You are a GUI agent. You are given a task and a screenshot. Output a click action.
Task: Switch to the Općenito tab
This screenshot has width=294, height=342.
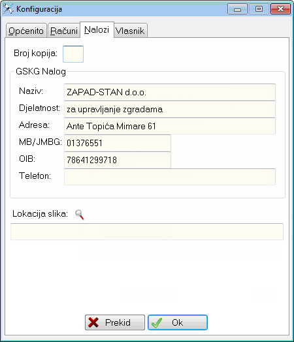(26, 31)
